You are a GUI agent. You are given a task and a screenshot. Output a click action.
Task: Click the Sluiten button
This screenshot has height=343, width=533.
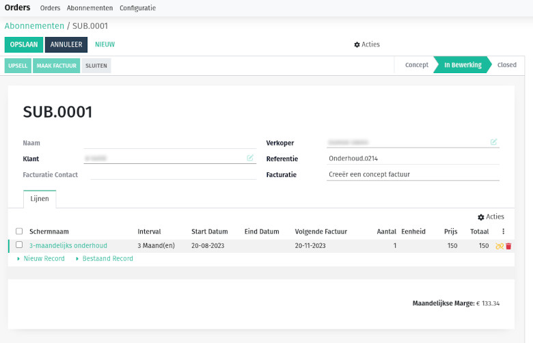click(96, 66)
